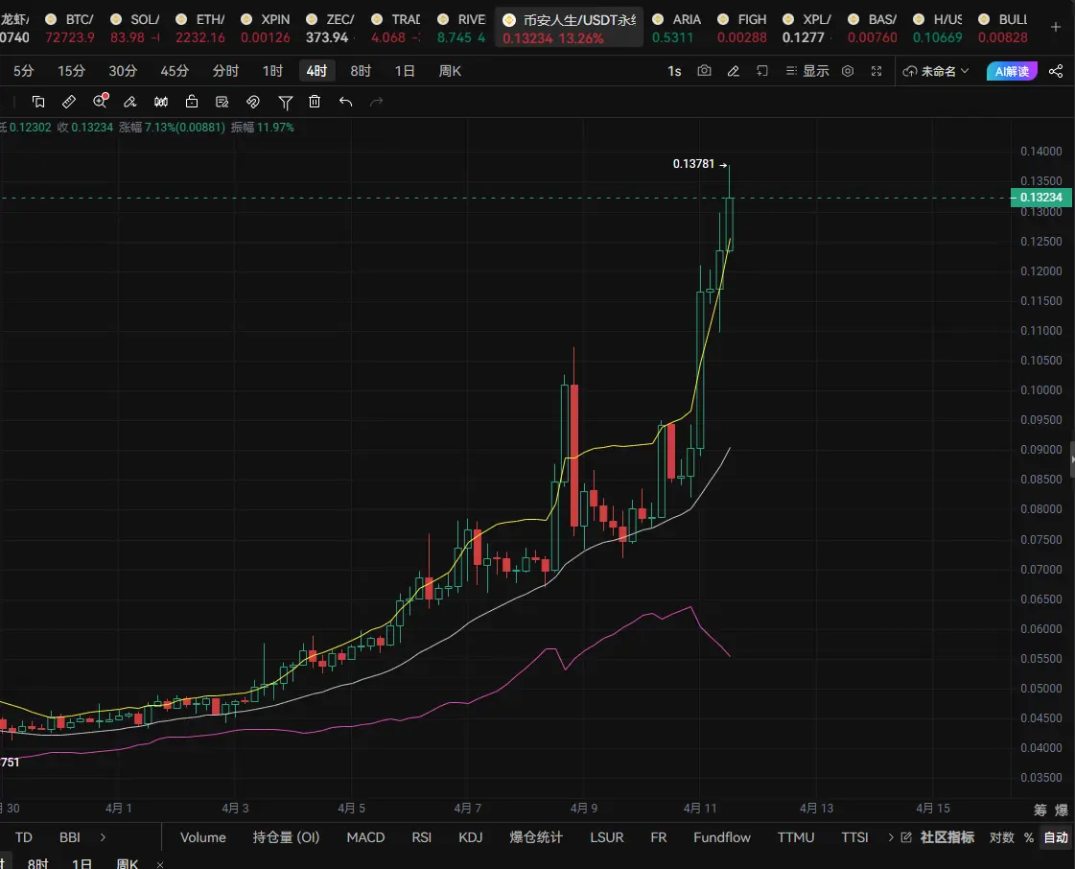This screenshot has height=869, width=1075.
Task: Toggle the 持仓量 (OI) indicator
Action: pyautogui.click(x=286, y=836)
